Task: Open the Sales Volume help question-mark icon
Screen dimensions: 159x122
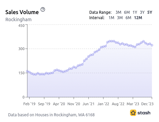Action: pyautogui.click(x=43, y=9)
